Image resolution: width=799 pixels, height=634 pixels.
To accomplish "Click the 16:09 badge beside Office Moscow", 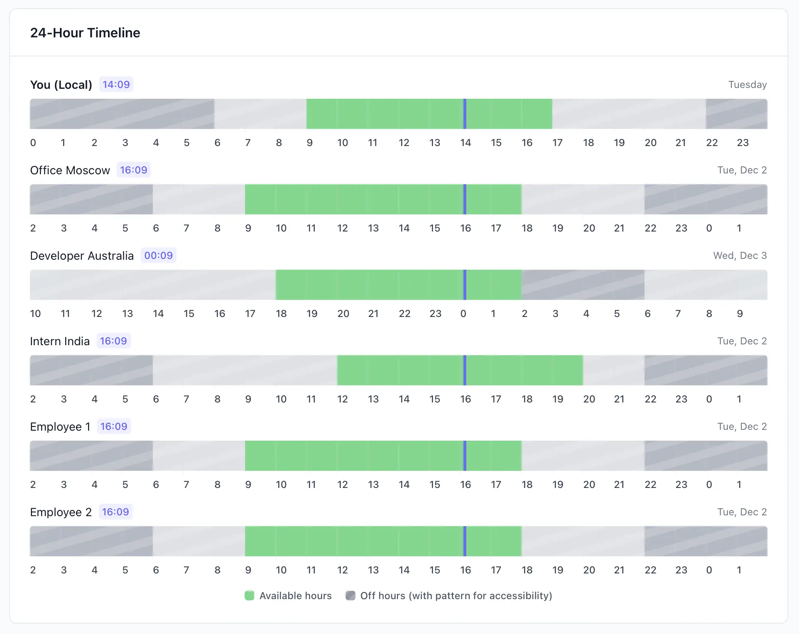I will (133, 170).
